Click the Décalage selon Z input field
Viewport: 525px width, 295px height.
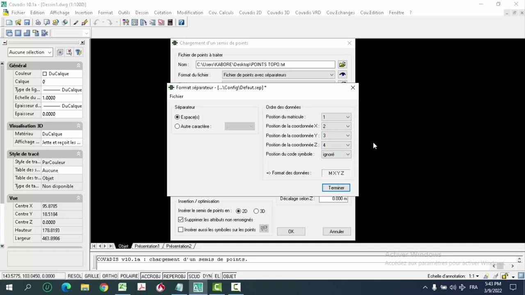click(333, 199)
